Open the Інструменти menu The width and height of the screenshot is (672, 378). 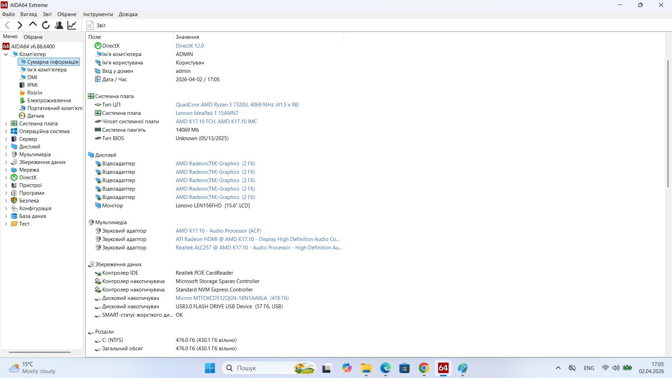[98, 14]
